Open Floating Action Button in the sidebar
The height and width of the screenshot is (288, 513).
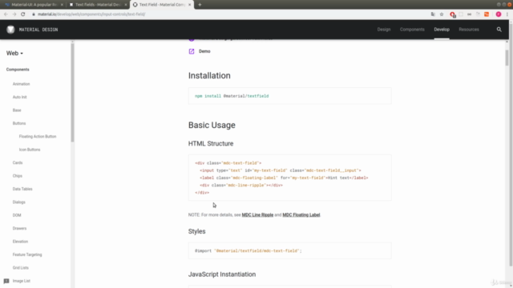pos(38,137)
